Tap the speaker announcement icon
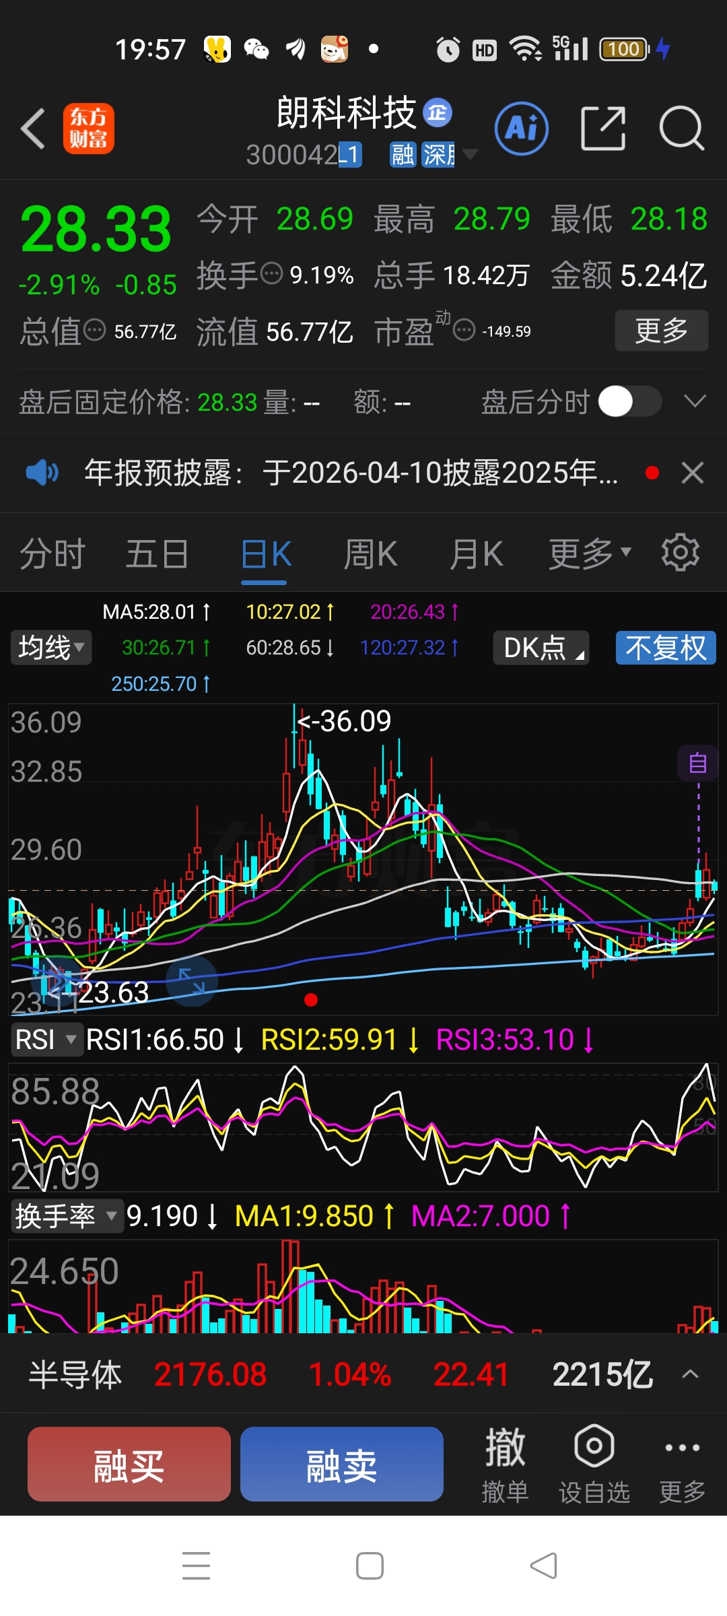 42,473
